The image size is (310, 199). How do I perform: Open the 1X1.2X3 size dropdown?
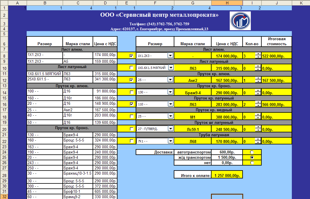coord(171,55)
